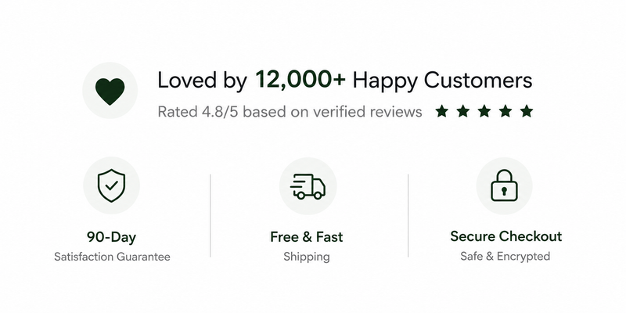Click the delivery truck icon
This screenshot has width=626, height=313.
pos(308,186)
